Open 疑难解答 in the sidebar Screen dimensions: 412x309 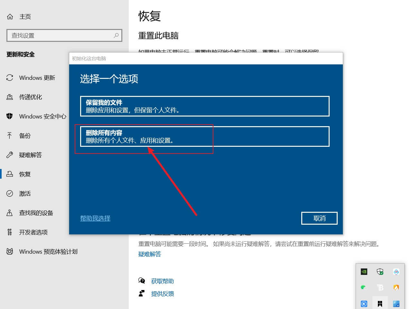31,155
